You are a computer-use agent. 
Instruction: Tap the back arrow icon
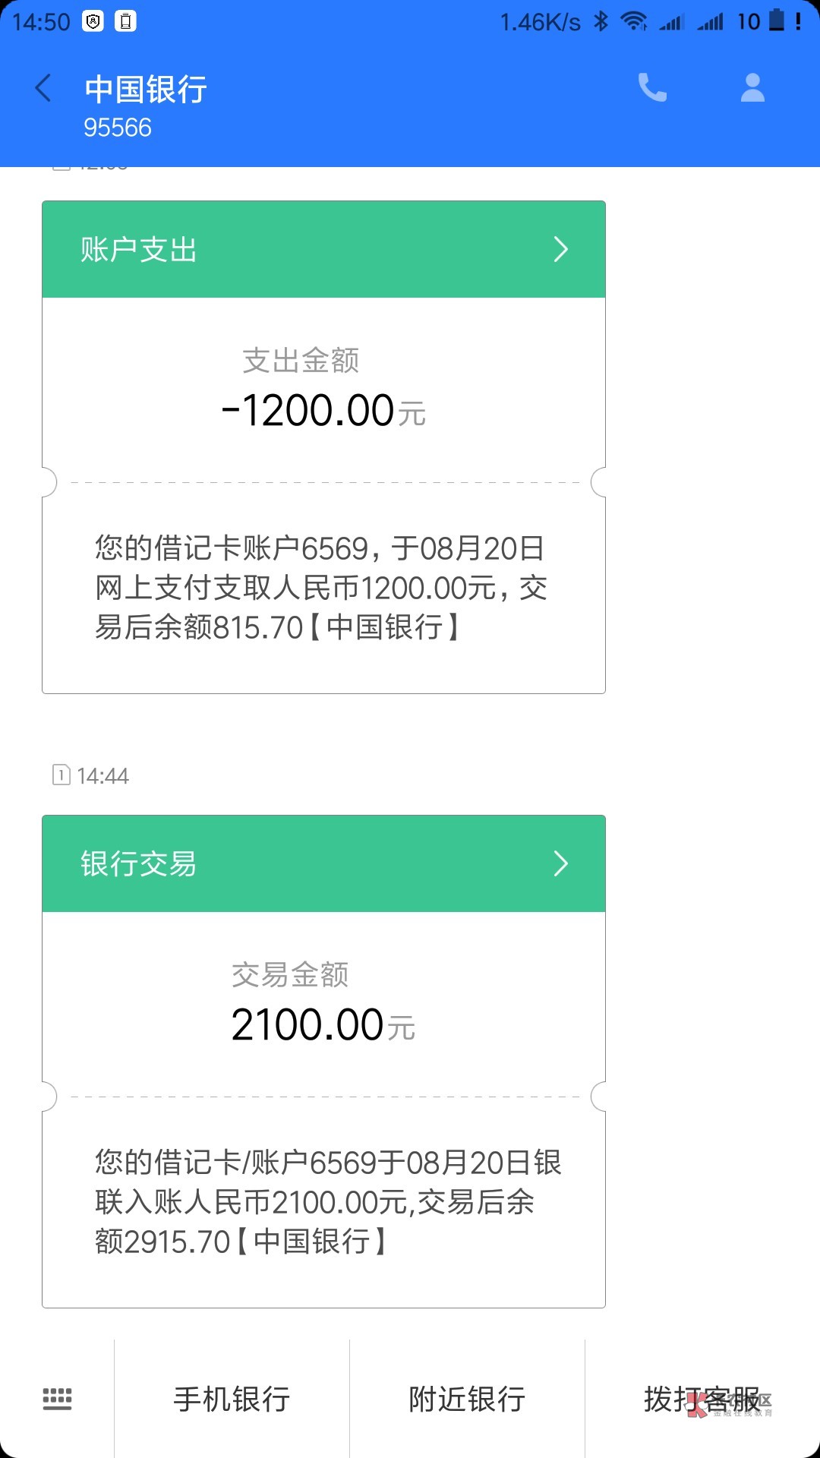click(44, 89)
